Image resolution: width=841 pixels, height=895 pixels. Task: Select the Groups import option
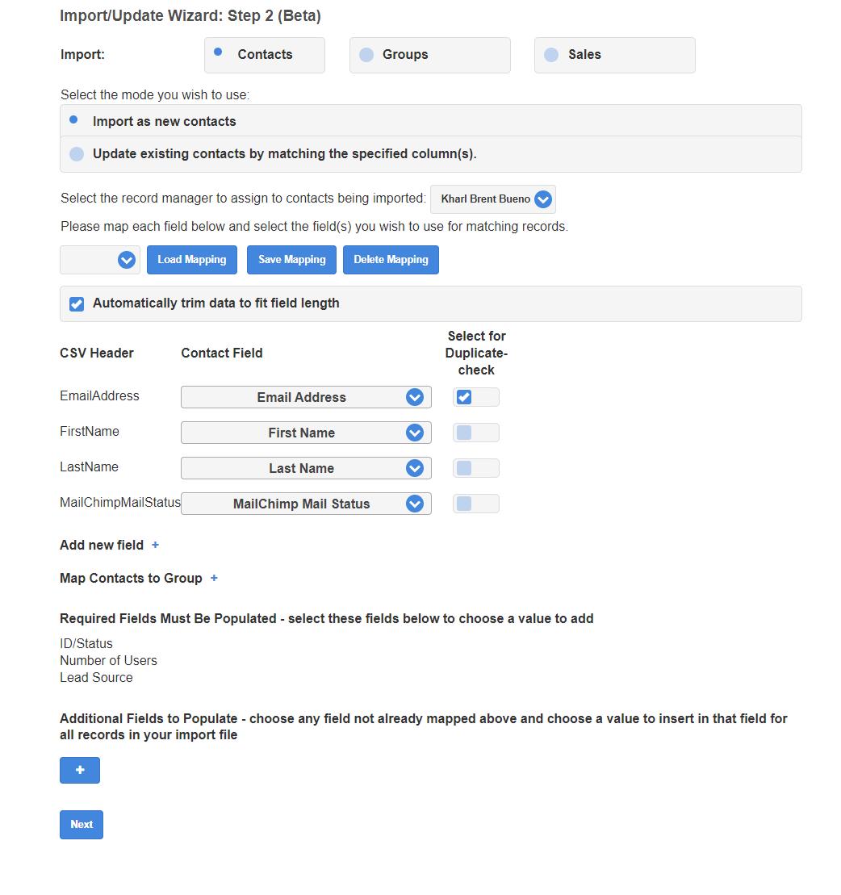(x=430, y=56)
